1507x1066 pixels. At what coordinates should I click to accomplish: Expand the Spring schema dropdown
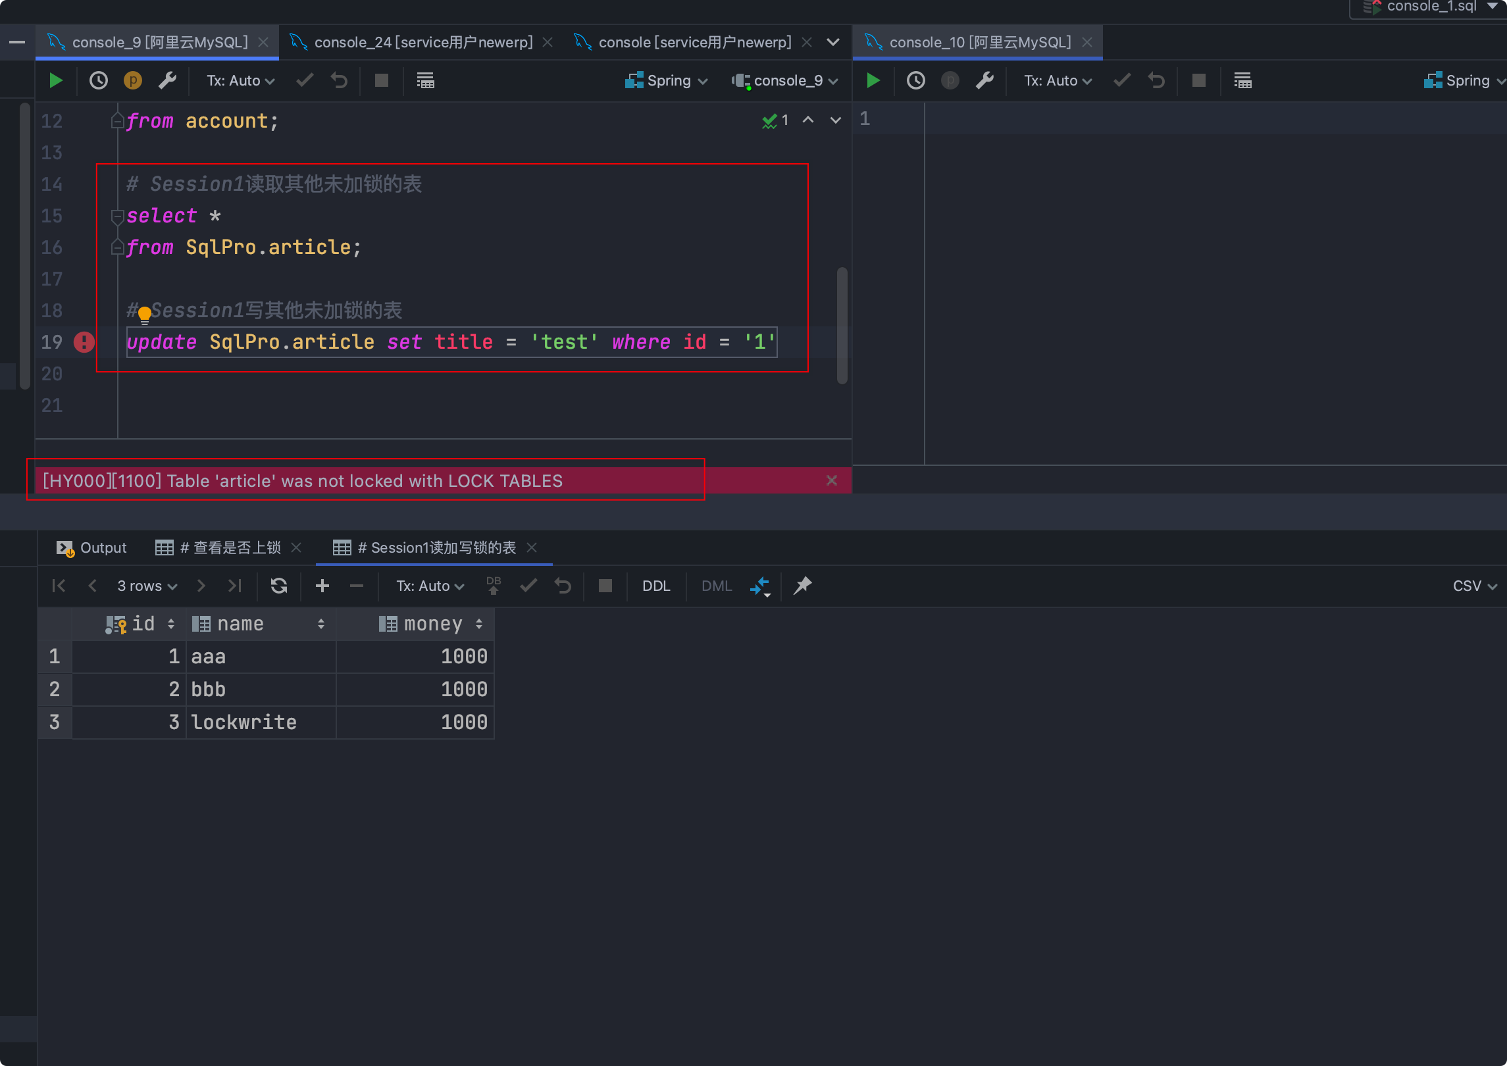(667, 81)
